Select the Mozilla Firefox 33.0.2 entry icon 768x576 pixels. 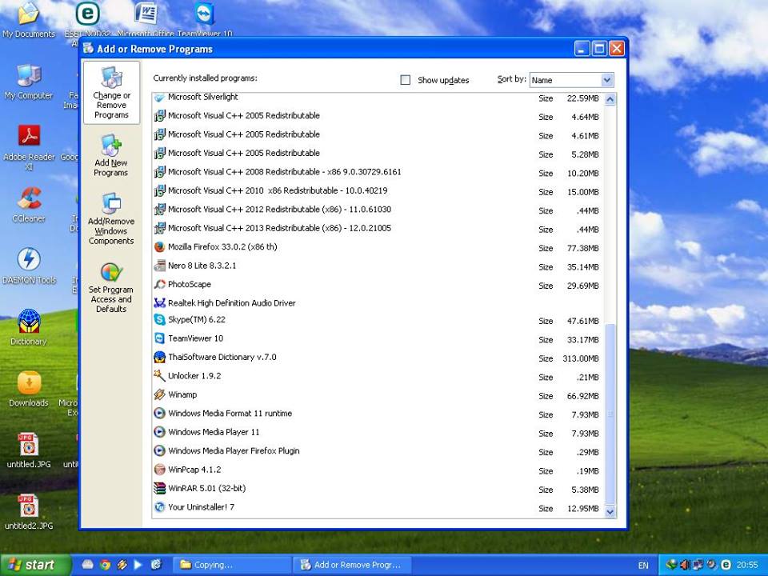[x=159, y=247]
